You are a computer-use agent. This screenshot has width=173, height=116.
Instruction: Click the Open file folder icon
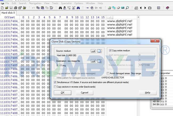(7, 8)
